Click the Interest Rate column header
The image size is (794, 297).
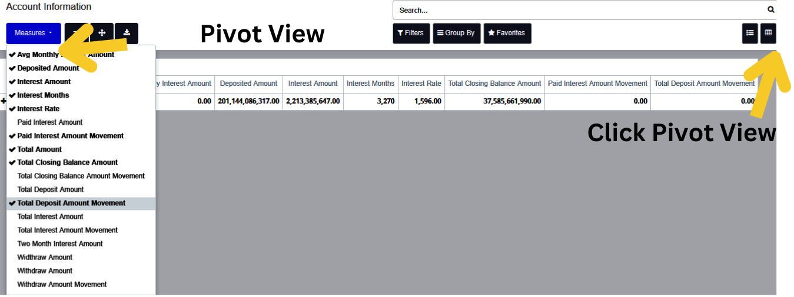421,84
